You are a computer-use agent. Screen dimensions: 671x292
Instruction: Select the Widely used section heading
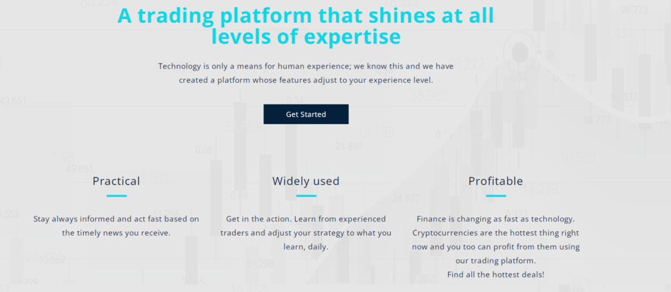point(305,181)
